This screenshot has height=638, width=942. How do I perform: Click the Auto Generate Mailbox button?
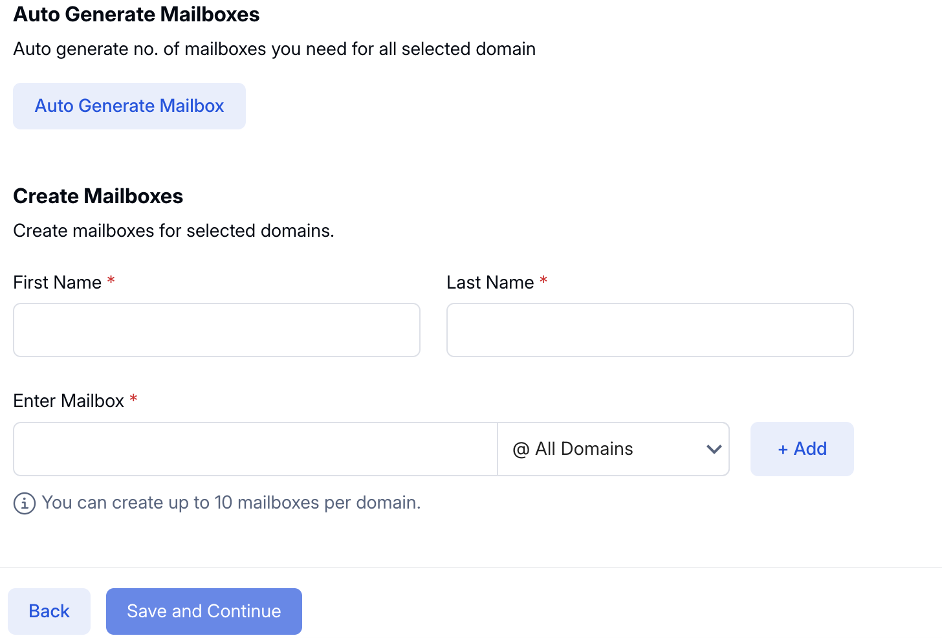pos(129,106)
